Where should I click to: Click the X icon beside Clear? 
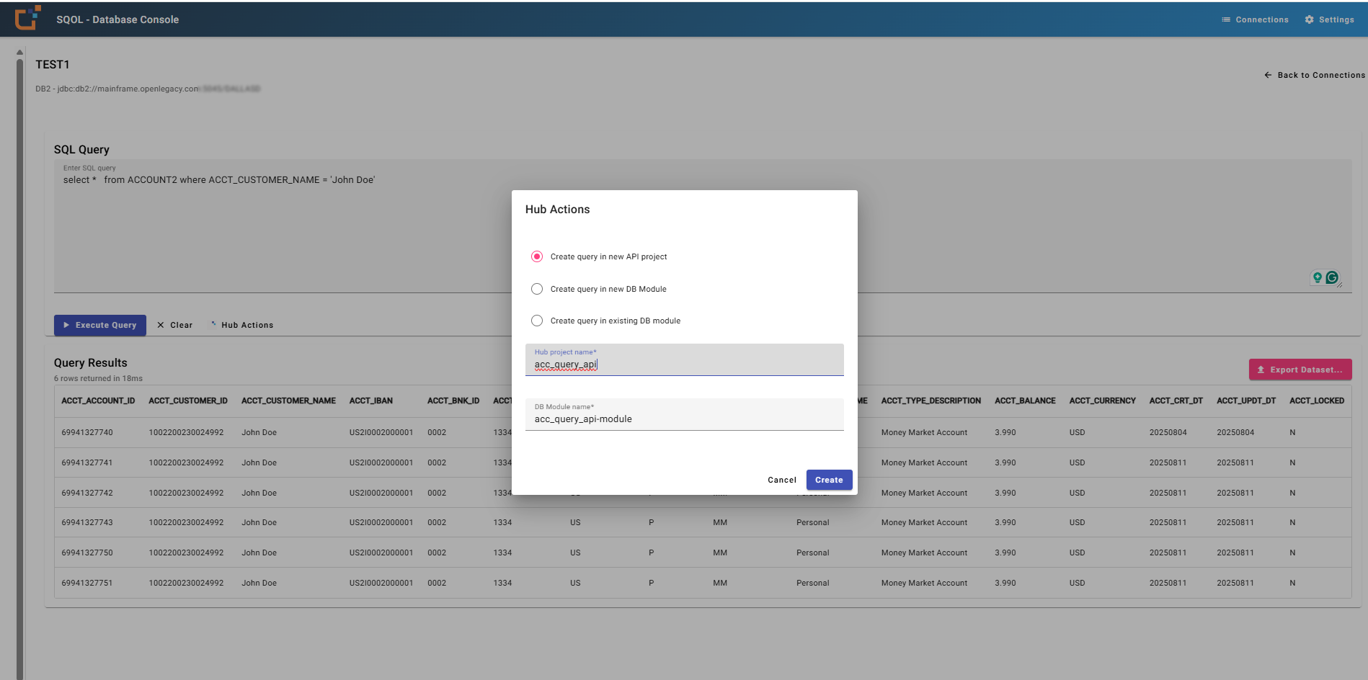(x=161, y=325)
